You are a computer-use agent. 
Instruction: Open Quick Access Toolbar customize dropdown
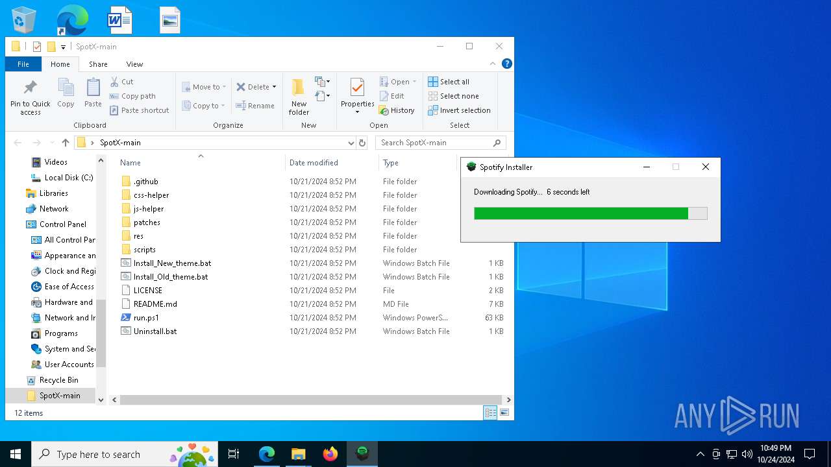pyautogui.click(x=63, y=47)
